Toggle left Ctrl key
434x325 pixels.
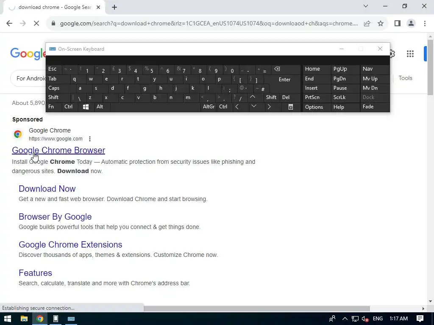coord(70,107)
